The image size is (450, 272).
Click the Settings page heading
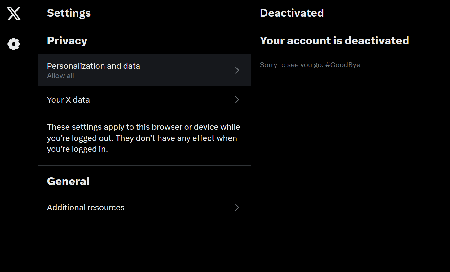tap(69, 13)
